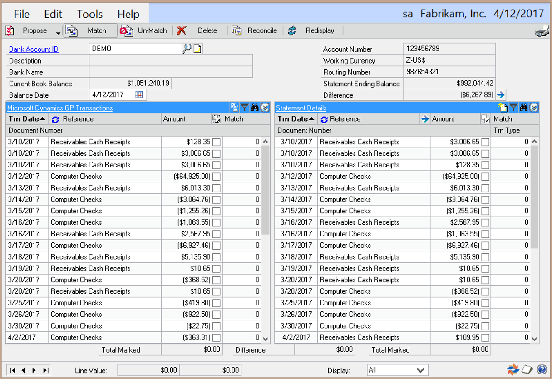
Task: Click the filter funnel in GP Transactions header
Action: pyautogui.click(x=245, y=108)
